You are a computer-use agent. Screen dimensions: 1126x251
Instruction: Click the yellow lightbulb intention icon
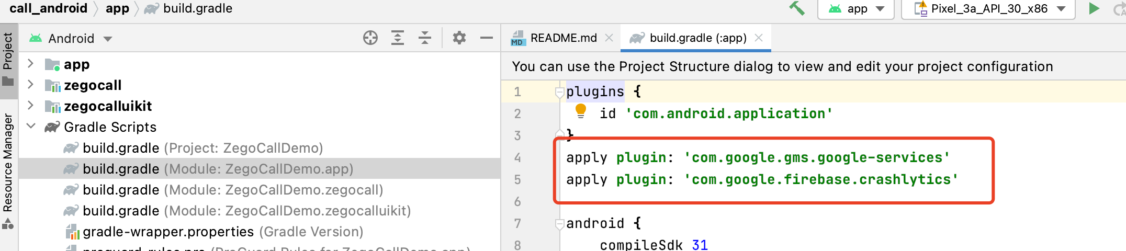[x=580, y=111]
